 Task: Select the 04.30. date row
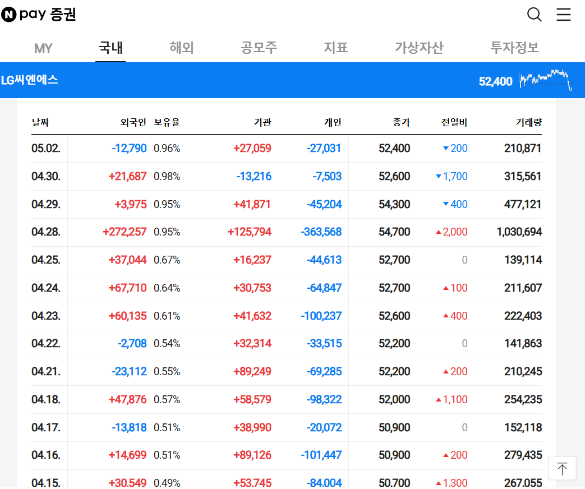click(x=287, y=177)
